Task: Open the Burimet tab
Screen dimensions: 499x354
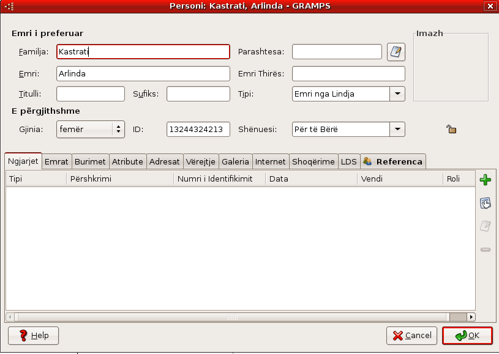Action: [x=90, y=162]
